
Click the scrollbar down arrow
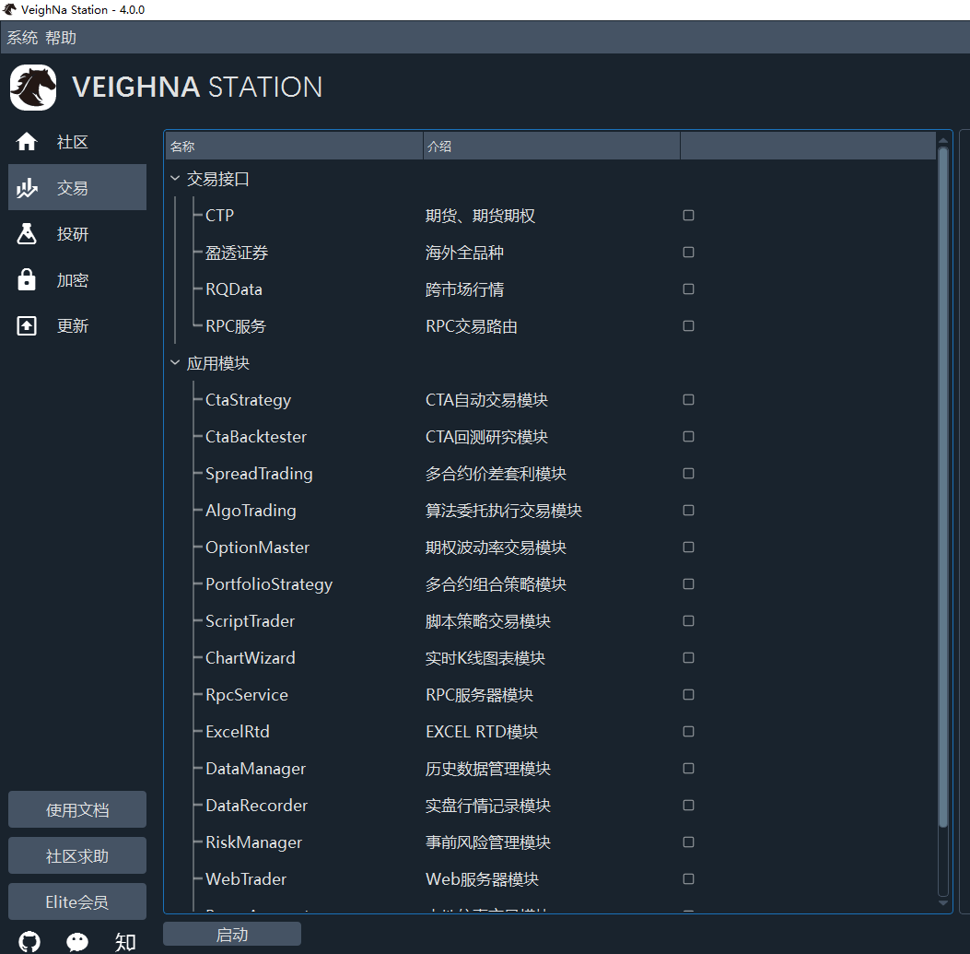coord(943,903)
